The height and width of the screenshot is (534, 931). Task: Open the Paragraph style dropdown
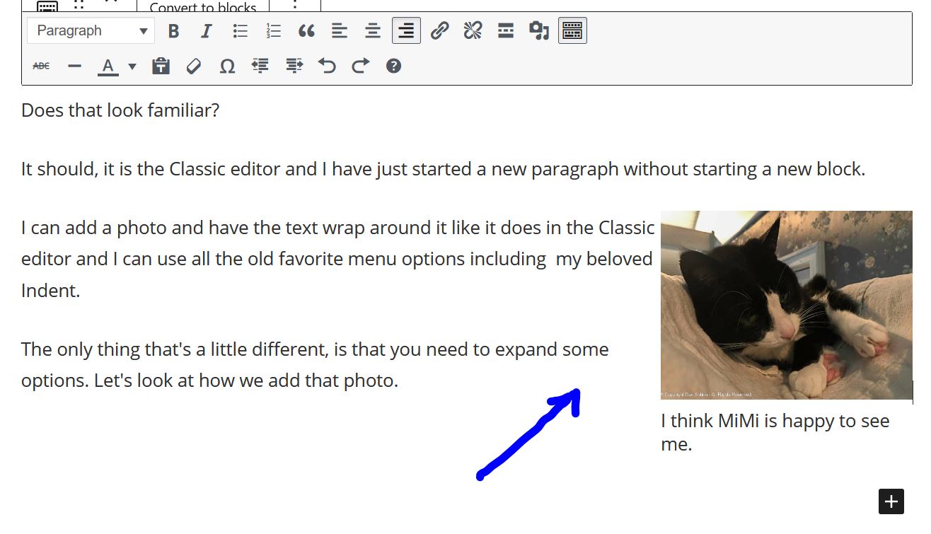91,30
